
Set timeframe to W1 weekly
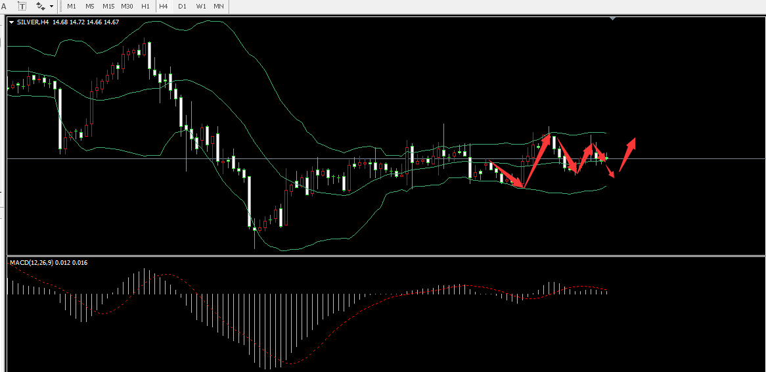point(200,6)
